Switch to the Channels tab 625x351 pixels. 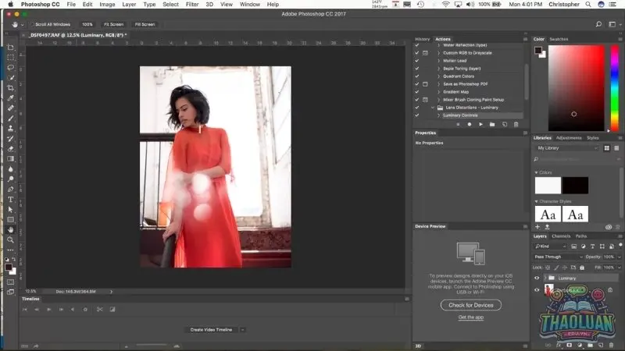tap(561, 236)
